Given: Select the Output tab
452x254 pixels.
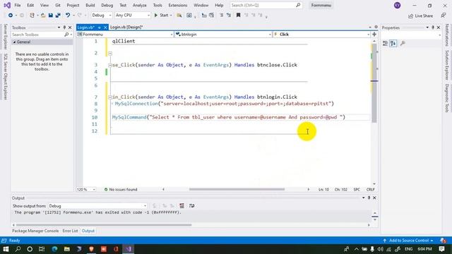Looking at the screenshot, I should 88,231.
